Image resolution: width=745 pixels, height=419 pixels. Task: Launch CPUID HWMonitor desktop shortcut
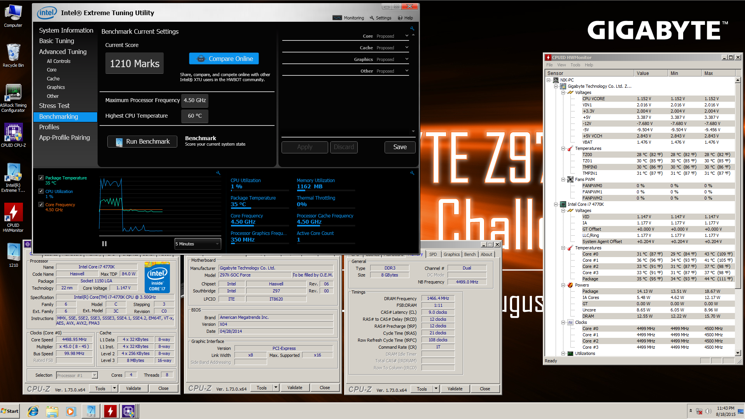(x=13, y=217)
